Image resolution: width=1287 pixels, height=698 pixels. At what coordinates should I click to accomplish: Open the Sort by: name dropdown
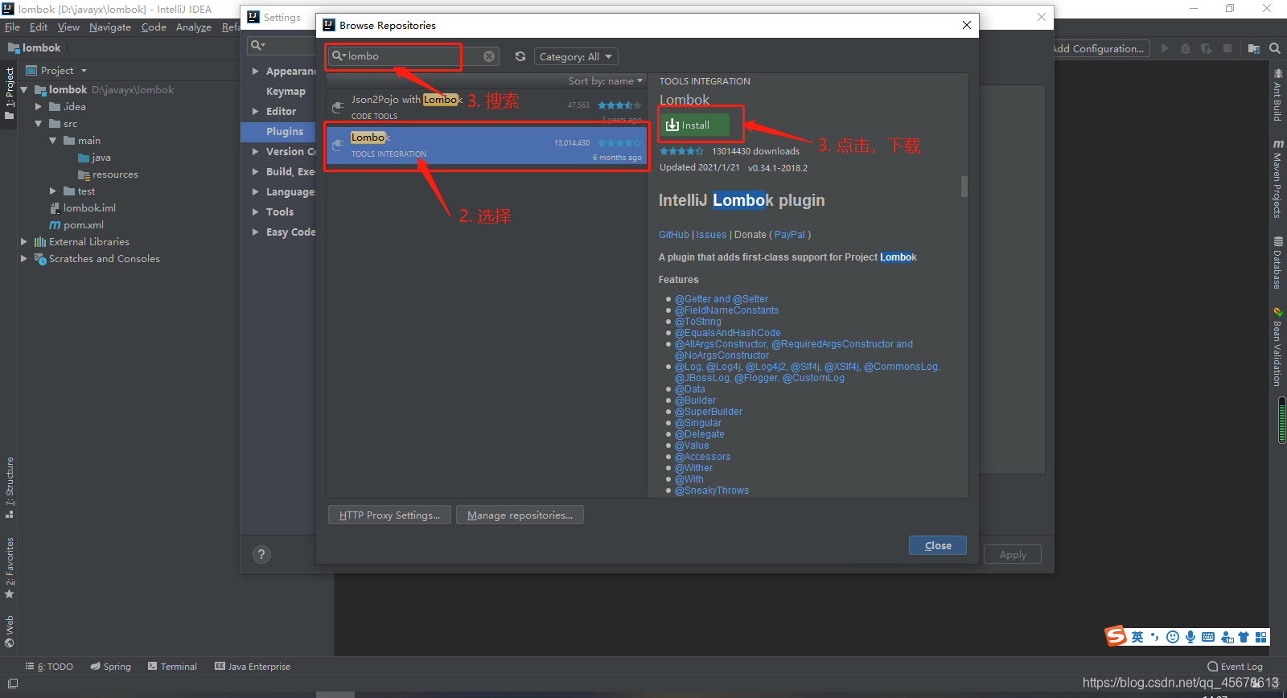click(605, 81)
